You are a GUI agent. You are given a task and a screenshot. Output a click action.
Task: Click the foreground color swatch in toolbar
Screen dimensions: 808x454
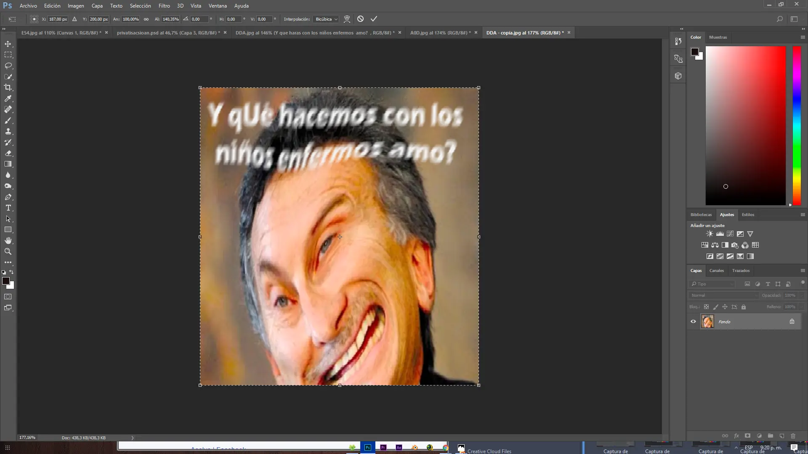coord(5,281)
